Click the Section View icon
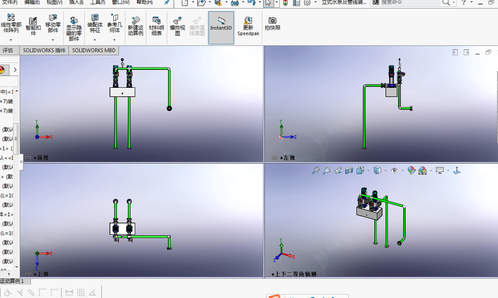This screenshot has width=498, height=298. coord(349,170)
